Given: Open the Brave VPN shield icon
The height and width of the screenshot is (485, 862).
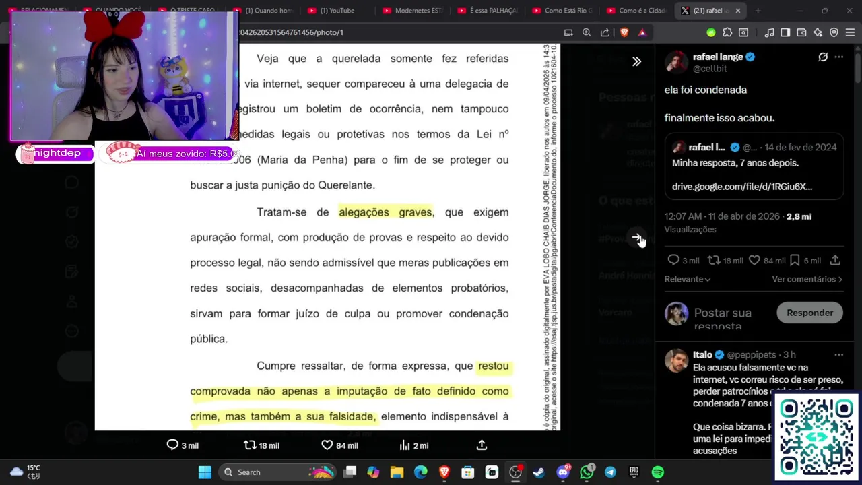Looking at the screenshot, I should (834, 32).
